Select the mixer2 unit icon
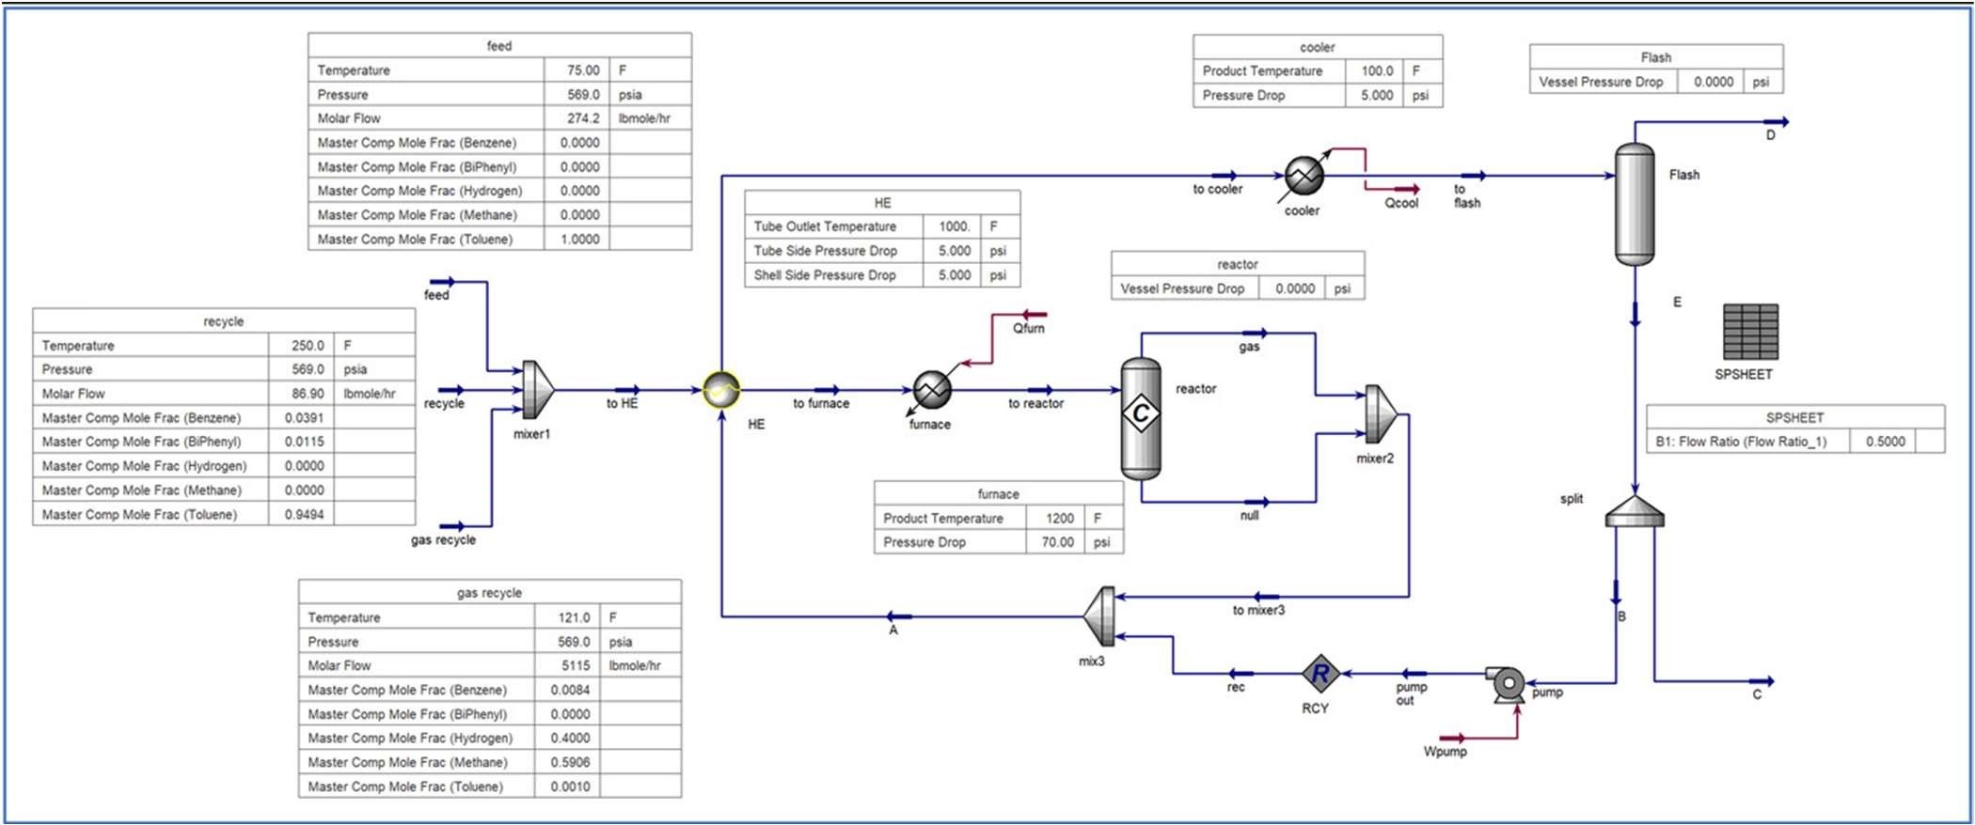1975x825 pixels. (1379, 413)
